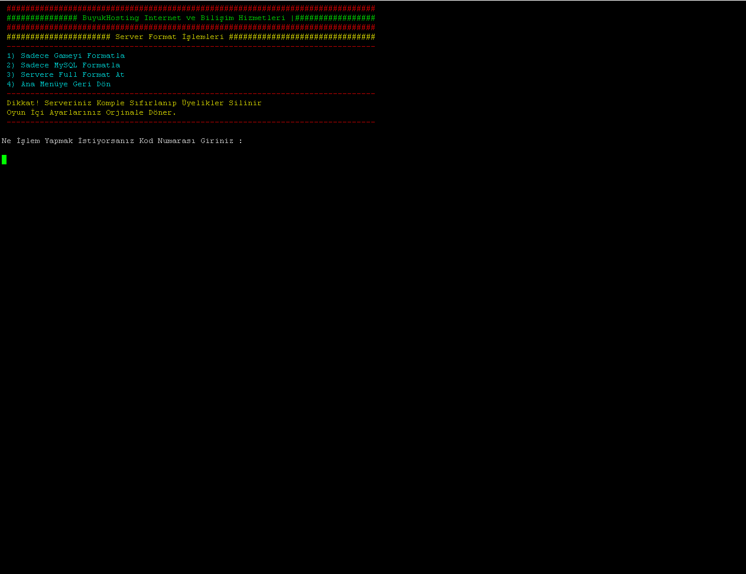Click the green cursor block
This screenshot has width=746, height=574.
[x=4, y=159]
